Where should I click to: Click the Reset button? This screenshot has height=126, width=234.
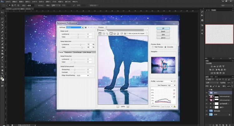(x=163, y=31)
